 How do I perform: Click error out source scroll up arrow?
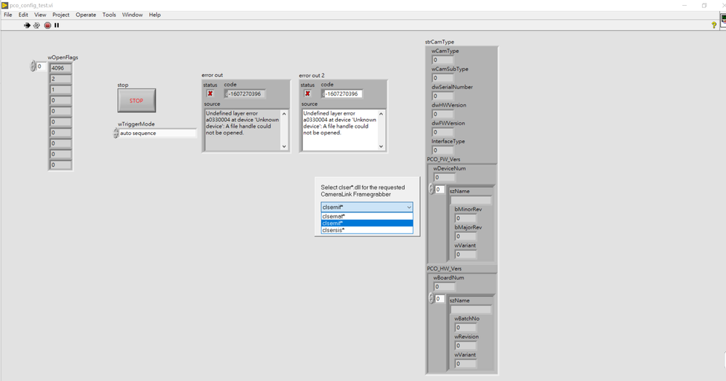click(x=284, y=114)
